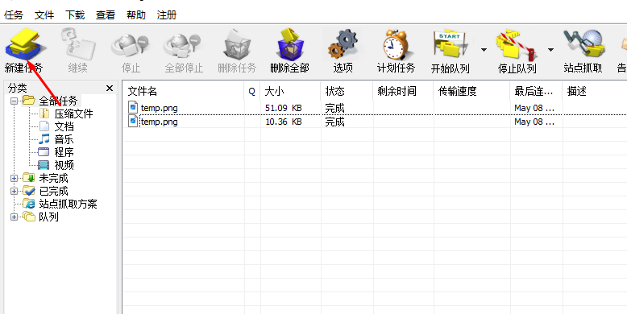627x314 pixels.
Task: Open the 下载 menu
Action: pyautogui.click(x=75, y=15)
